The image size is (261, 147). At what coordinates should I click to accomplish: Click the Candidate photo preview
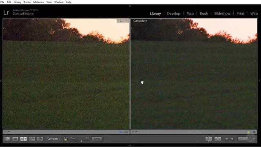[x=194, y=73]
